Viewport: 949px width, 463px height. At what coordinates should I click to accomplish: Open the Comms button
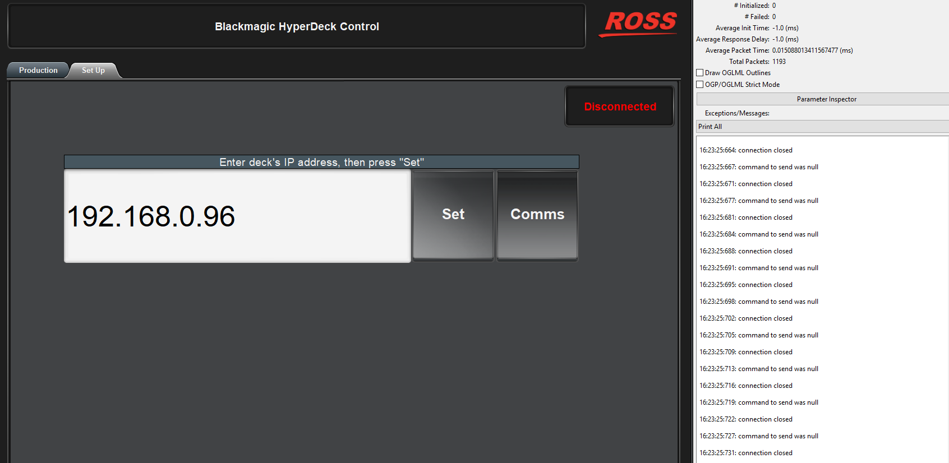point(537,215)
